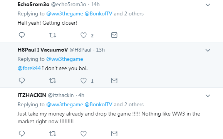The width and height of the screenshot is (223, 139).
Task: Reply to Echo5rom3o's tweet
Action: pos(22,35)
